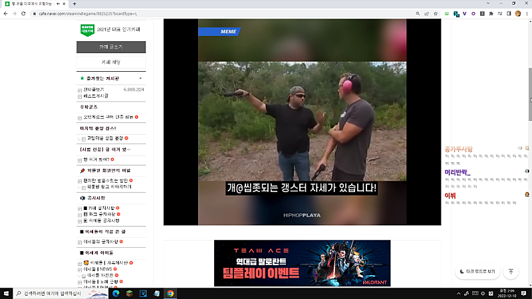Click the Windows taskbar search box
Viewport: 532px width, 299px height.
click(x=61, y=293)
